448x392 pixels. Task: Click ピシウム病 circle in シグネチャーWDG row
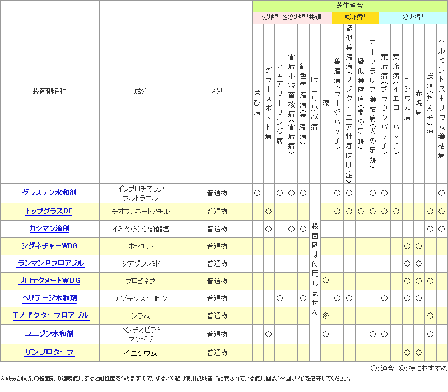[408, 246]
